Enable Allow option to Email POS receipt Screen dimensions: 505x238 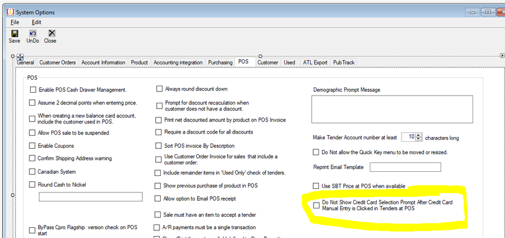click(157, 198)
